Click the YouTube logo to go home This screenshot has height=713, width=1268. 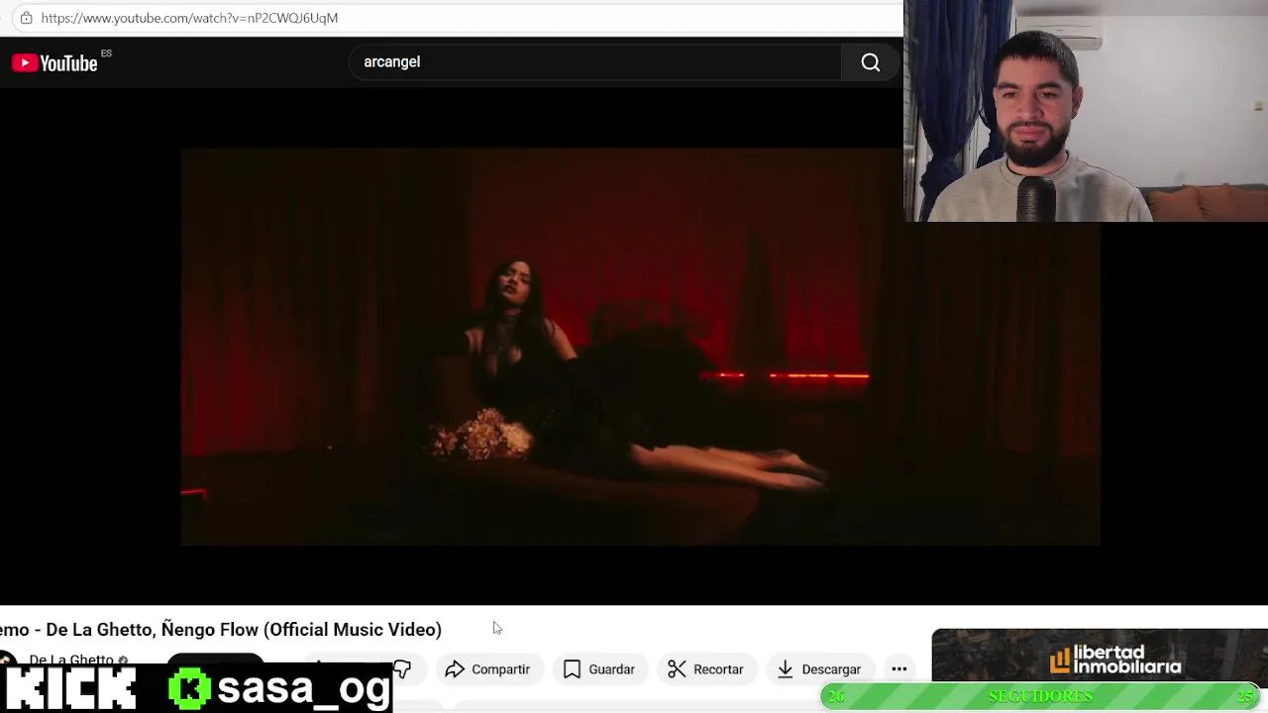click(54, 63)
